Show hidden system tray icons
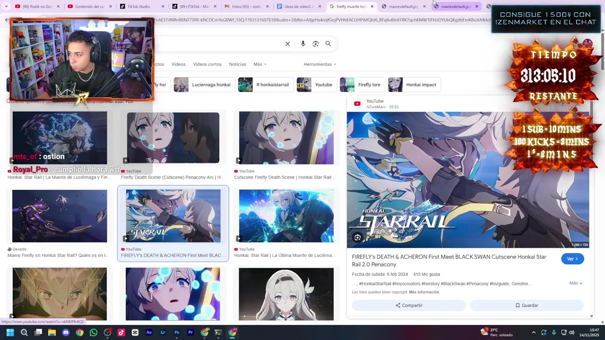Screen dimensions: 605x340 coord(534,332)
